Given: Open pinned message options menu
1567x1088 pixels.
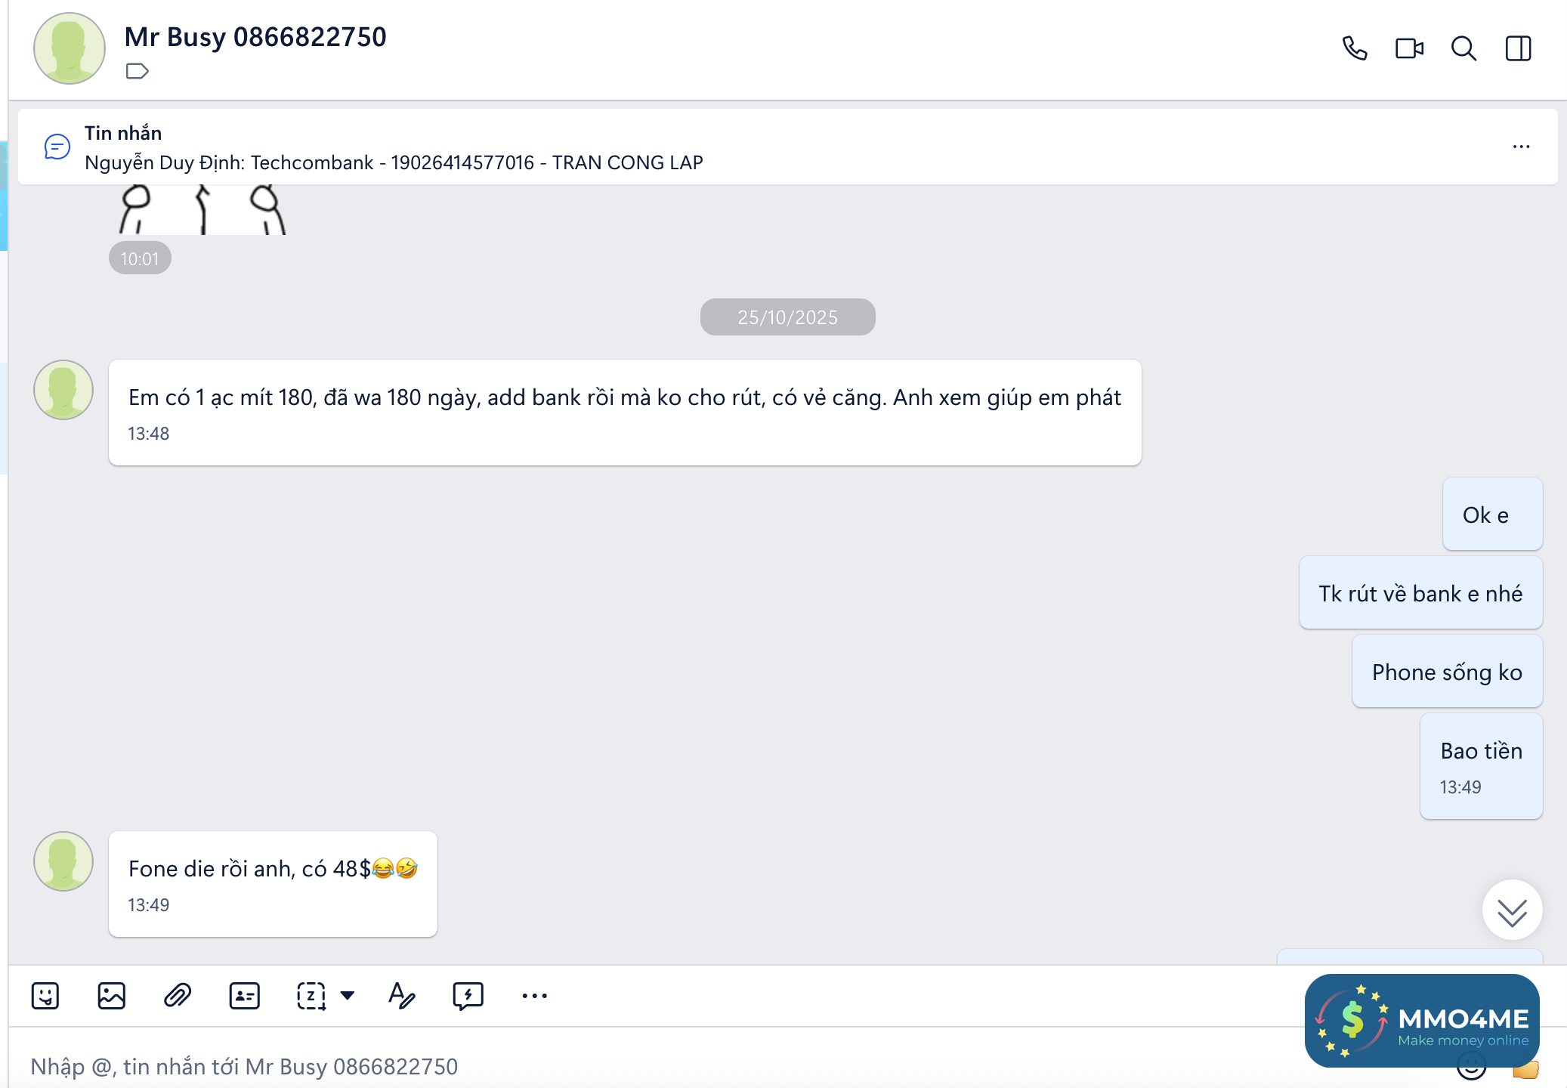Looking at the screenshot, I should [1521, 147].
